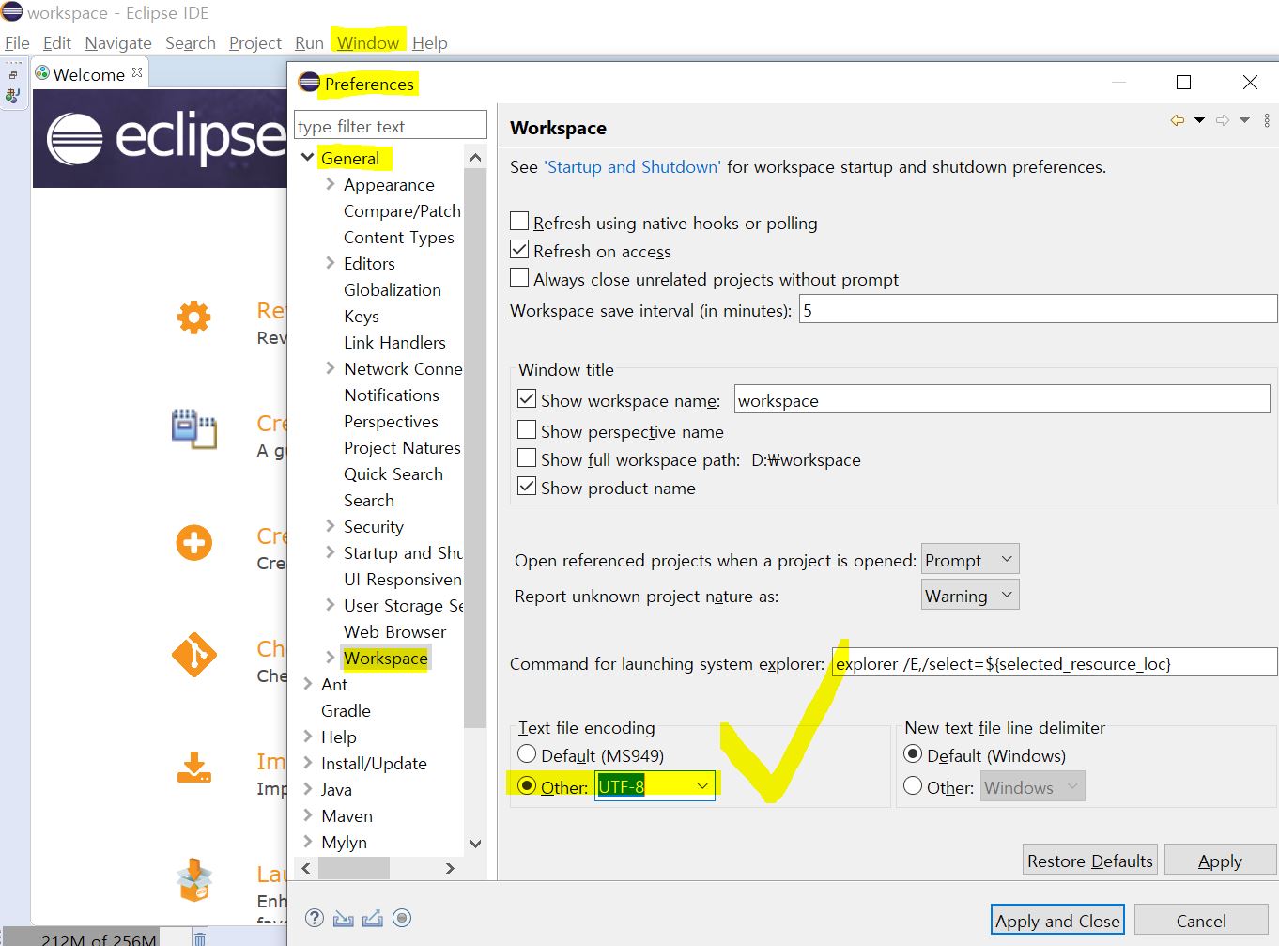Click the Cancel button

pos(1201,921)
